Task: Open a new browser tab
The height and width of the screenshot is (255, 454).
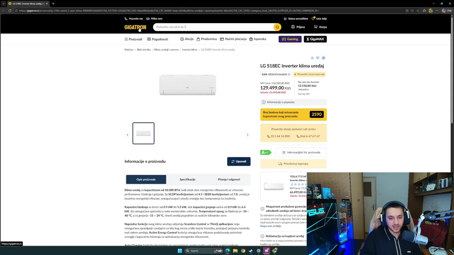Action: [53, 4]
